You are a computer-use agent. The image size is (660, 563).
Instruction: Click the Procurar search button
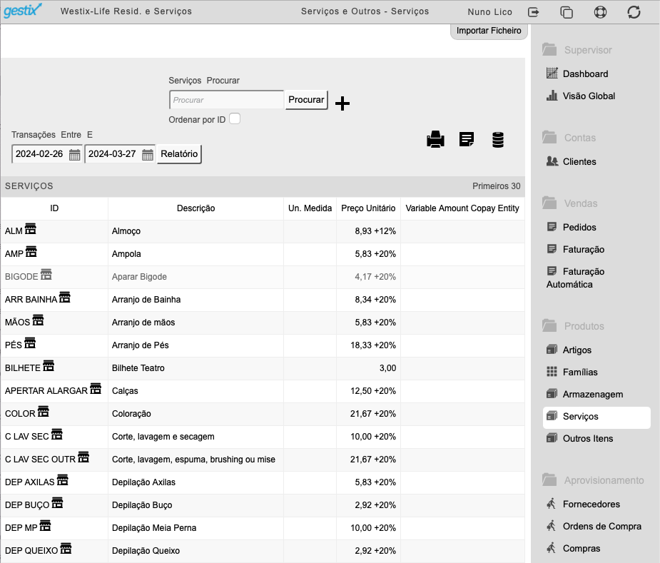(x=306, y=100)
